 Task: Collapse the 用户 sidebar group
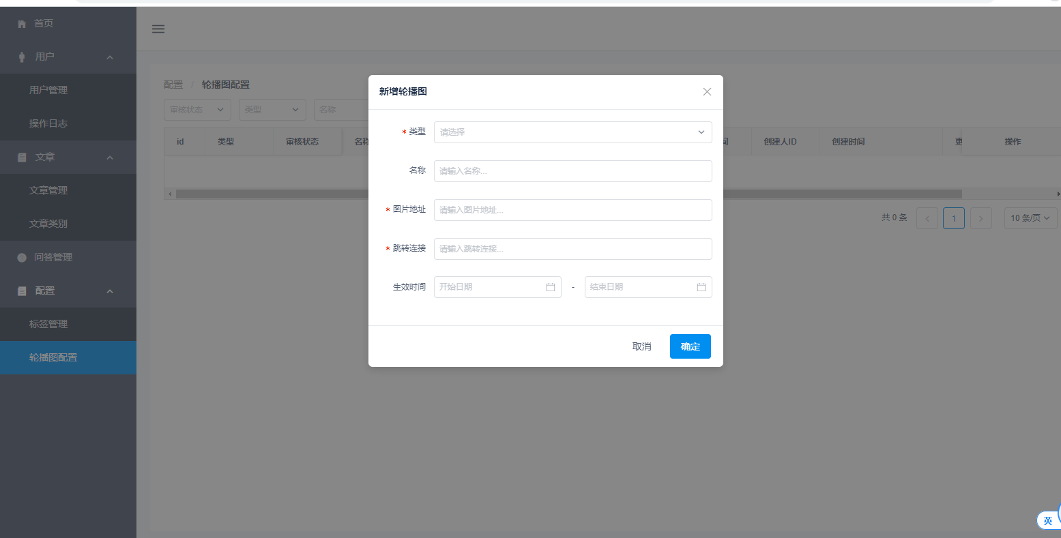tap(68, 57)
